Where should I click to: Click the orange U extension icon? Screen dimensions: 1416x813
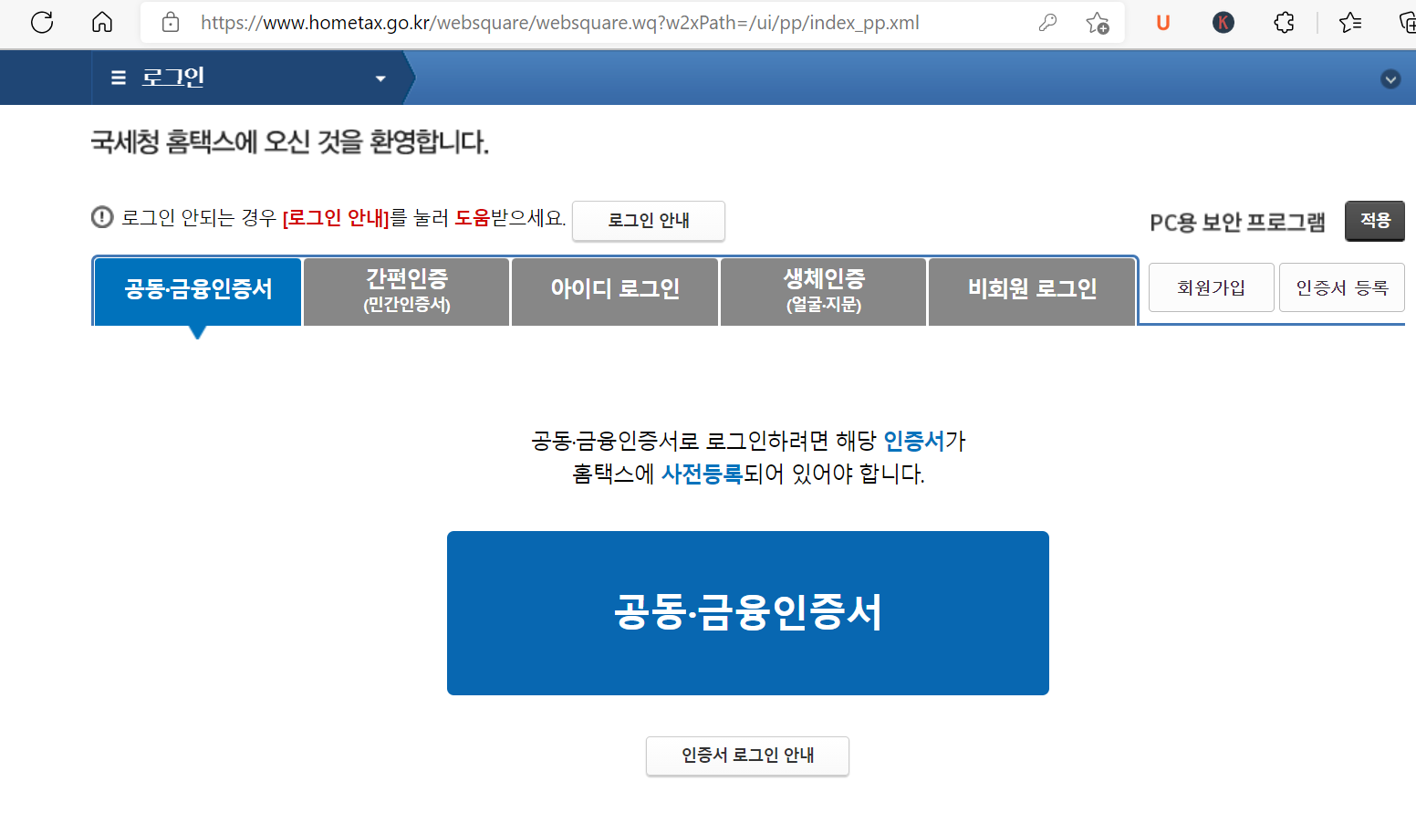pos(1162,23)
